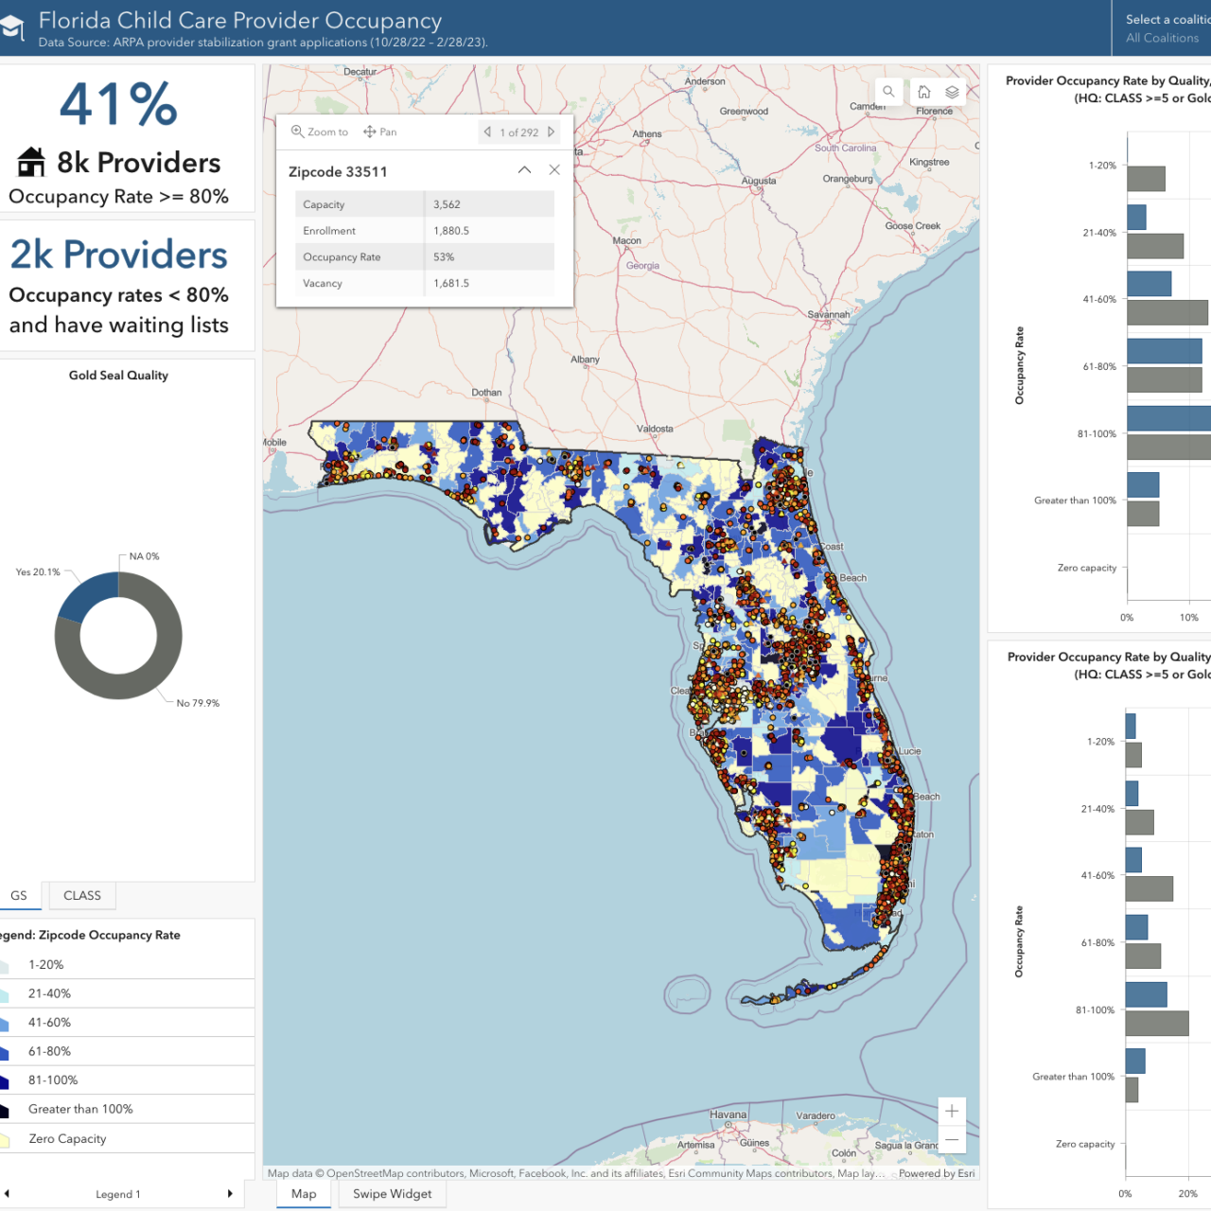Select the GS tab
The height and width of the screenshot is (1211, 1211).
click(x=19, y=896)
